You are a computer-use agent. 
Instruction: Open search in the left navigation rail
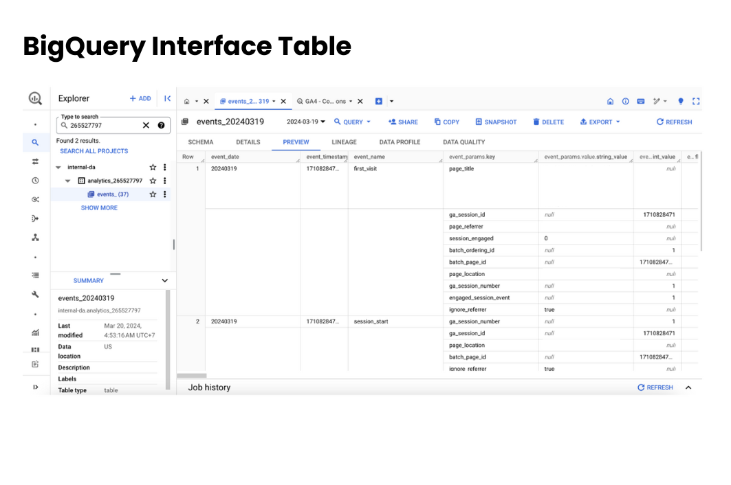tap(35, 143)
